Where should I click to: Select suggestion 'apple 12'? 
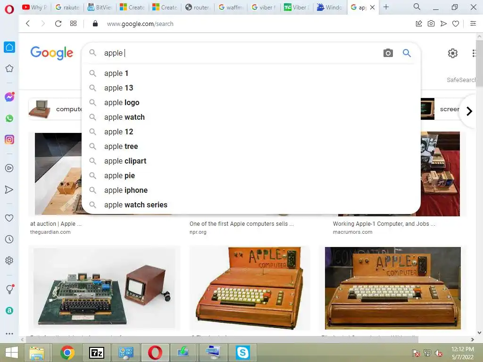point(251,132)
